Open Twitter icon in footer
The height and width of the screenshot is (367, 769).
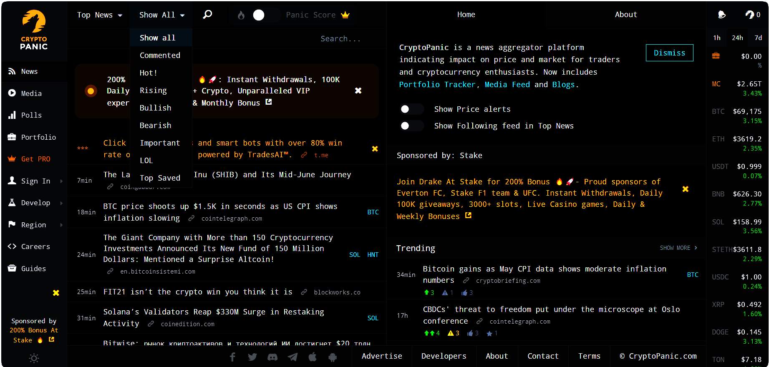(x=252, y=357)
